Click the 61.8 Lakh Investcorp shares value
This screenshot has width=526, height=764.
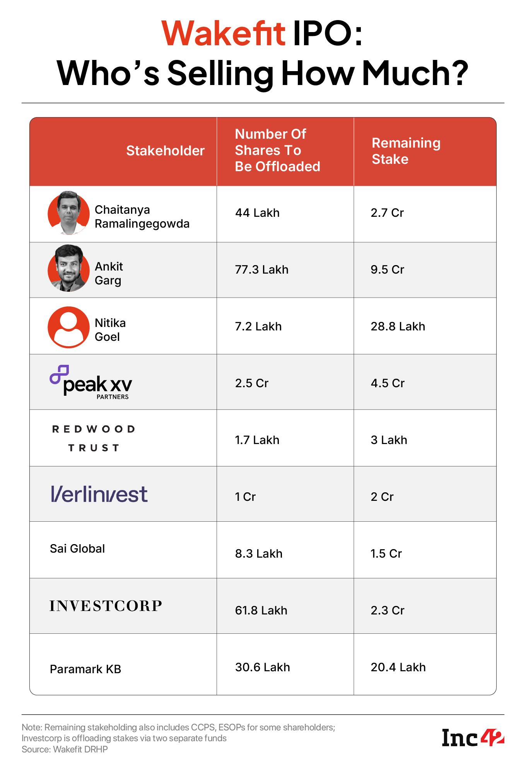point(261,610)
